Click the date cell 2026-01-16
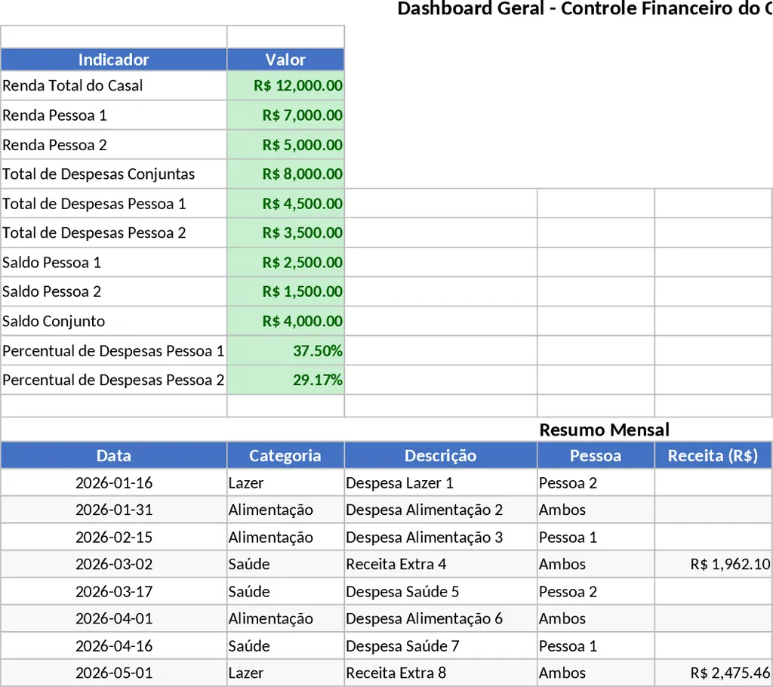This screenshot has height=687, width=773. point(113,482)
